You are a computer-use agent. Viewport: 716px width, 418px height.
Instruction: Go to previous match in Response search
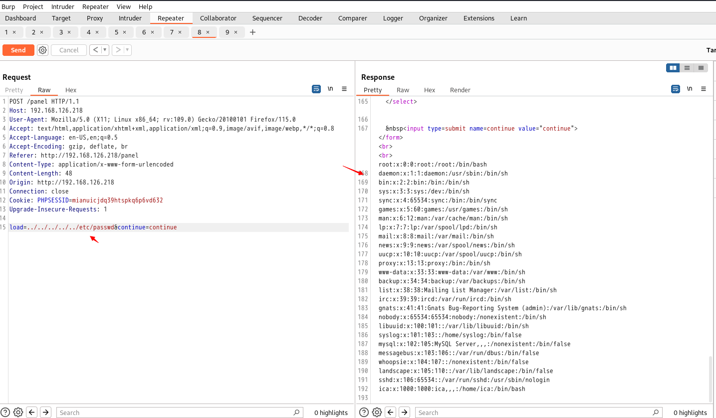click(391, 412)
